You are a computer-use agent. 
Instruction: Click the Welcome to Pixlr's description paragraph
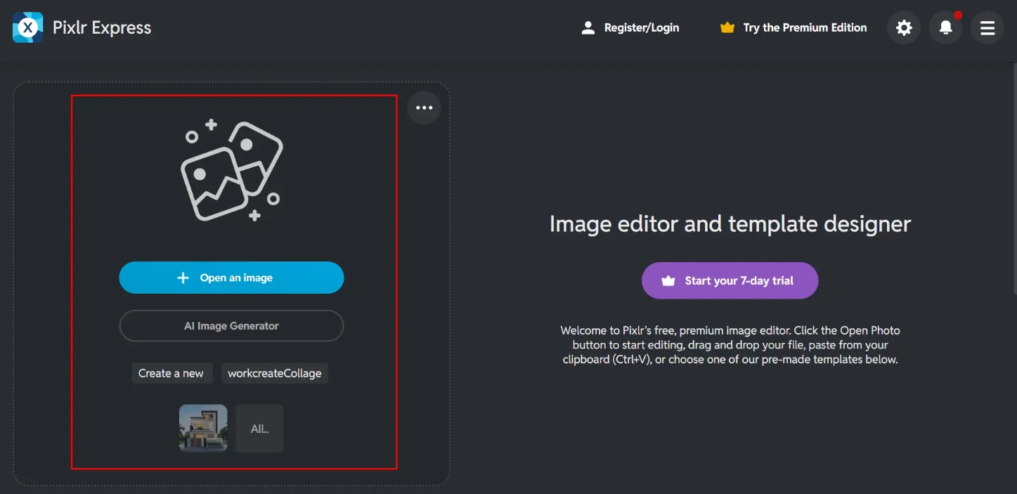click(x=730, y=345)
